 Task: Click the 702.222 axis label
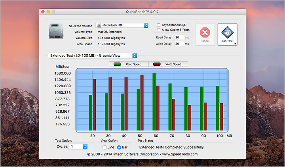coord(63,105)
